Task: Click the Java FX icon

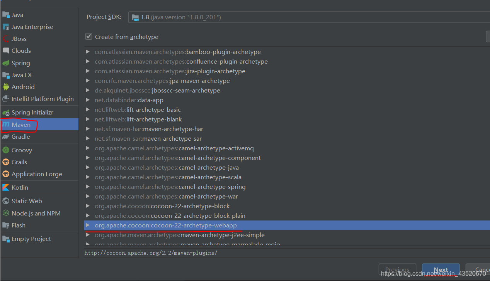Action: [6, 75]
